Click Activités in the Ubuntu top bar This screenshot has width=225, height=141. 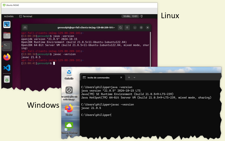[x=9, y=16]
